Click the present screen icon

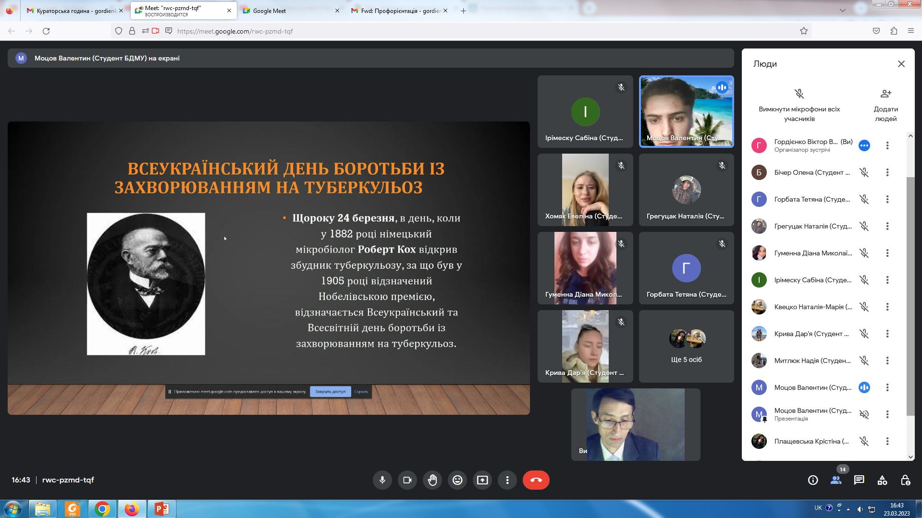pos(482,480)
